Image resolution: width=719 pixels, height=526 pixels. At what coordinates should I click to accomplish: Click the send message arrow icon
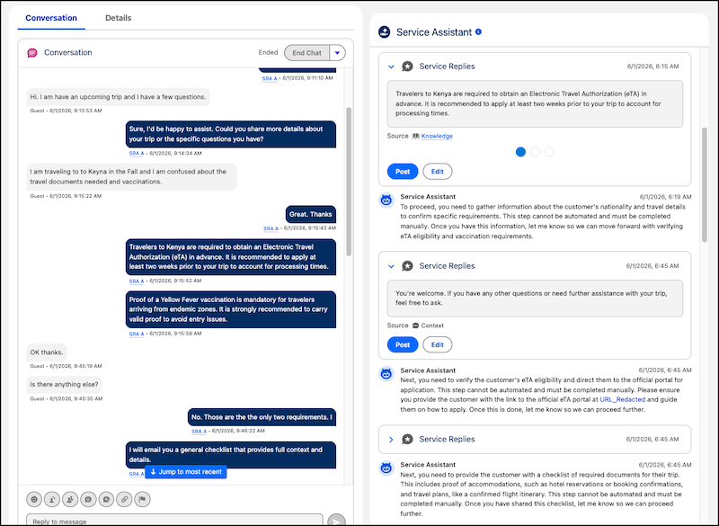(x=336, y=521)
